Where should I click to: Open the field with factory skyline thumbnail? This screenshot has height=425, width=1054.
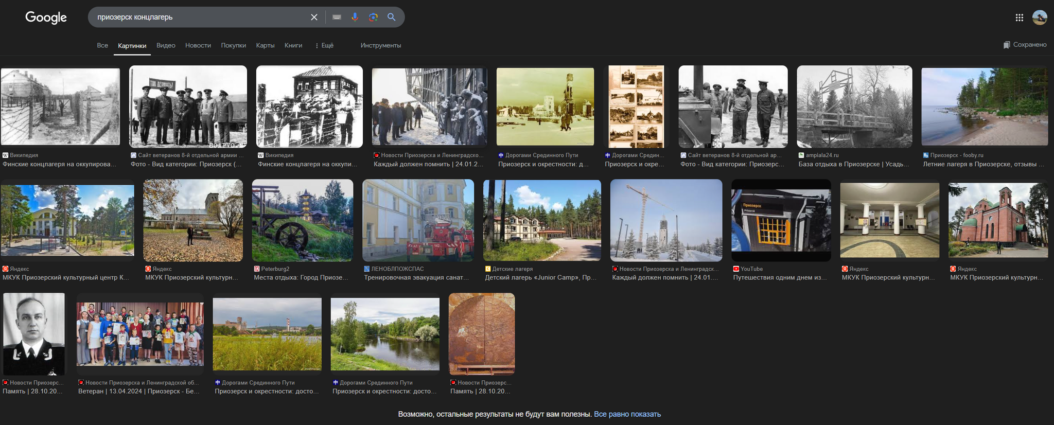coord(267,334)
